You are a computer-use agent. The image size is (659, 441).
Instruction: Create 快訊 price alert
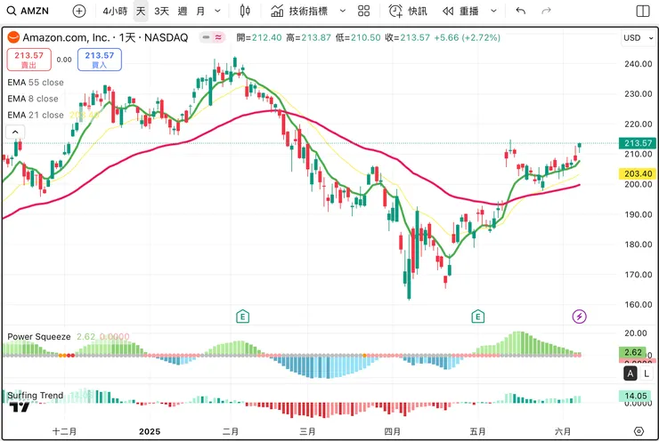point(408,11)
